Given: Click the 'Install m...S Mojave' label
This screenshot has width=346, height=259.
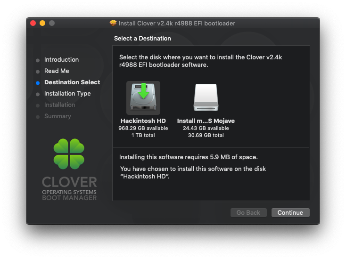Looking at the screenshot, I should click(x=206, y=121).
